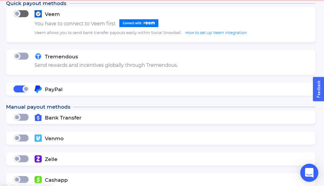The image size is (324, 186).
Task: Click the Tremendous logo icon
Action: (38, 57)
